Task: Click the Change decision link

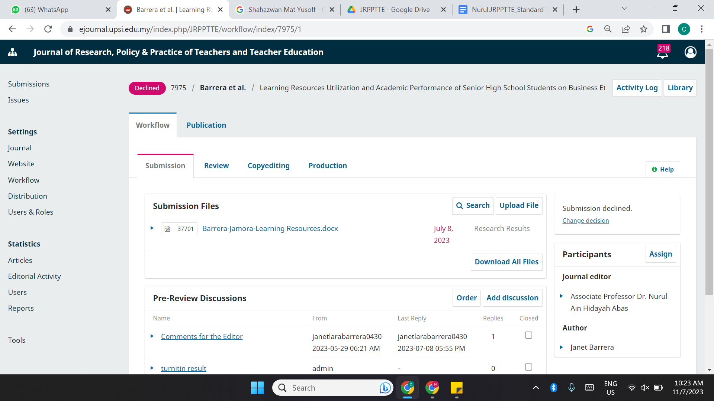Action: [585, 221]
